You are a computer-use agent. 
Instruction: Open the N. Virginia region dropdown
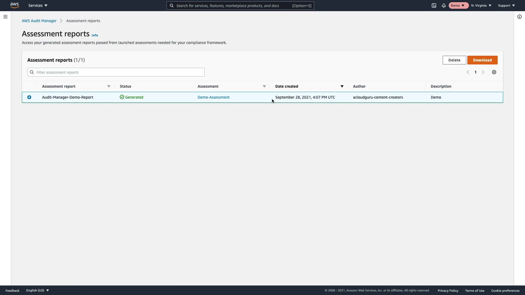(x=481, y=5)
